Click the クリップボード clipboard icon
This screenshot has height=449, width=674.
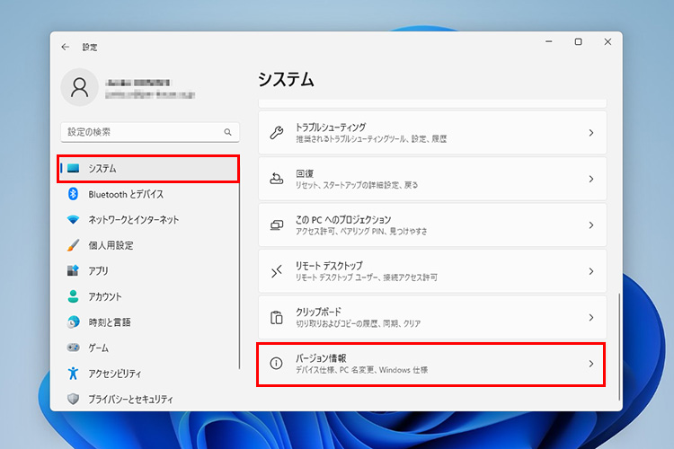click(x=277, y=317)
